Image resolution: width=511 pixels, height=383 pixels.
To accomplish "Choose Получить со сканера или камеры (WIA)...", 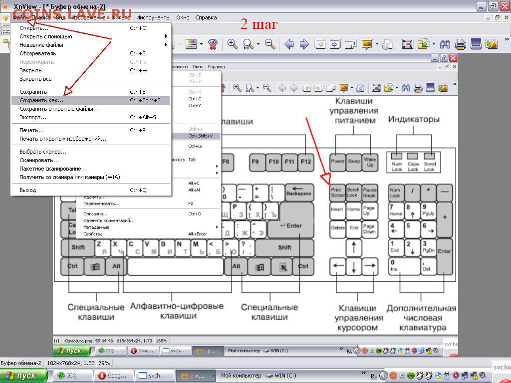I will (x=91, y=177).
